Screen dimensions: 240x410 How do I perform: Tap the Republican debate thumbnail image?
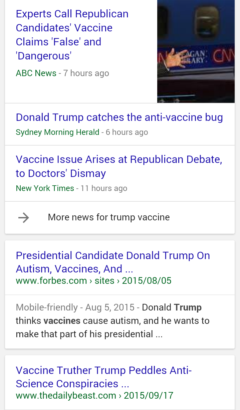click(196, 51)
